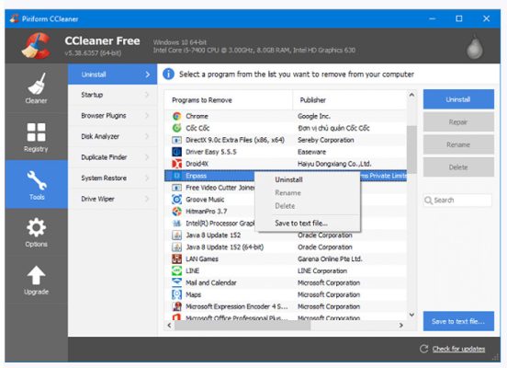507x368 pixels.
Task: Open the Startup tools tab
Action: click(113, 95)
